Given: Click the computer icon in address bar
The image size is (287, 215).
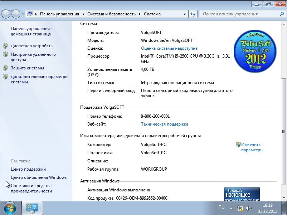Looking at the screenshot, I should (x=30, y=14).
